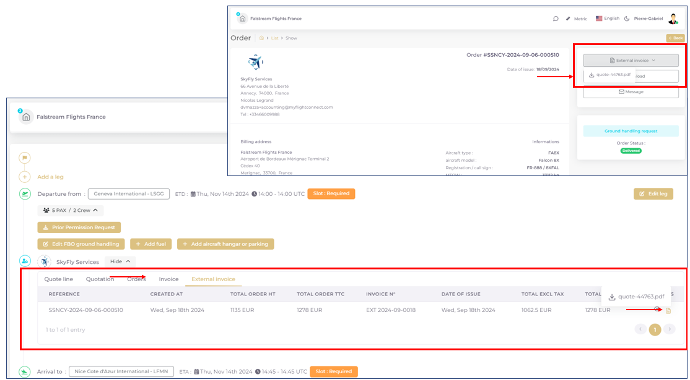Switch to the Quotation tab
Screen dimensions: 690x380
point(100,279)
